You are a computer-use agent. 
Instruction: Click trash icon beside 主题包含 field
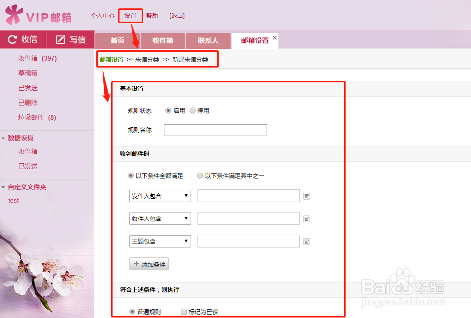[307, 241]
